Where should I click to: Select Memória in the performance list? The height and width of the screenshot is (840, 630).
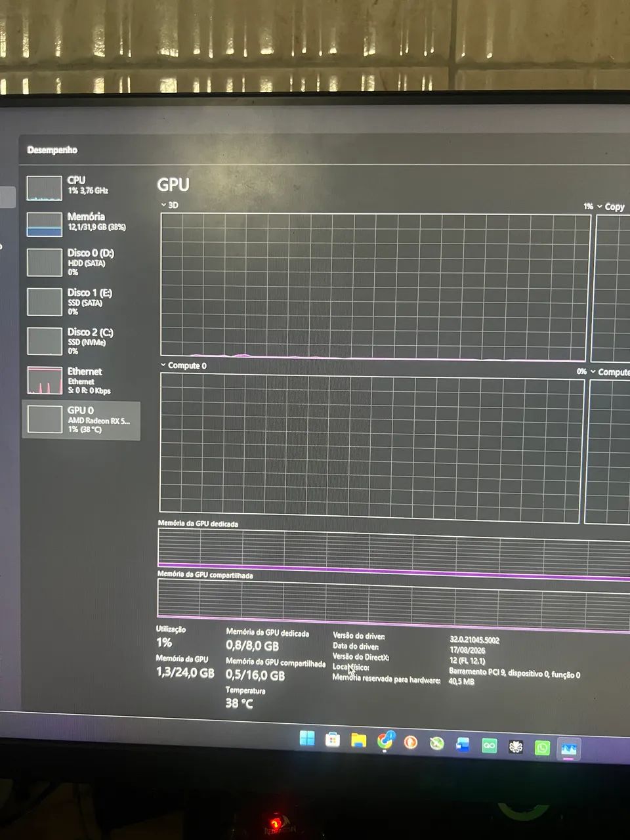pyautogui.click(x=81, y=224)
